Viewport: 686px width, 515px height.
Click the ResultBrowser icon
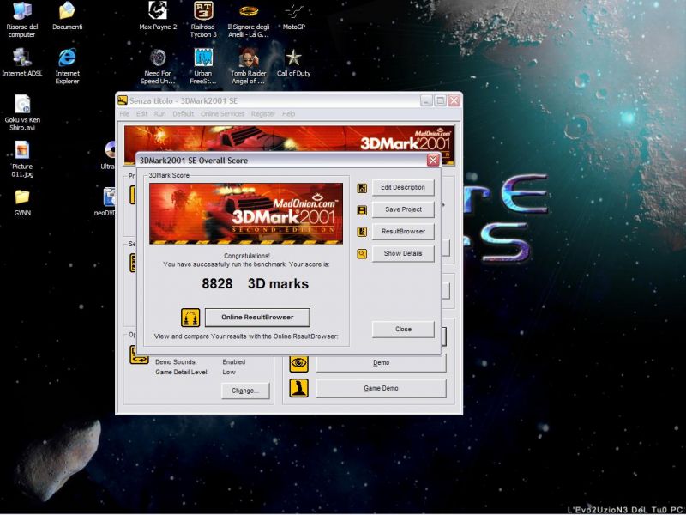point(362,232)
